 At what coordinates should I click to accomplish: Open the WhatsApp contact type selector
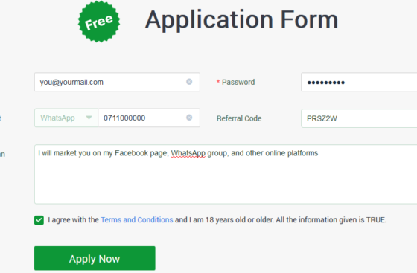pos(66,118)
